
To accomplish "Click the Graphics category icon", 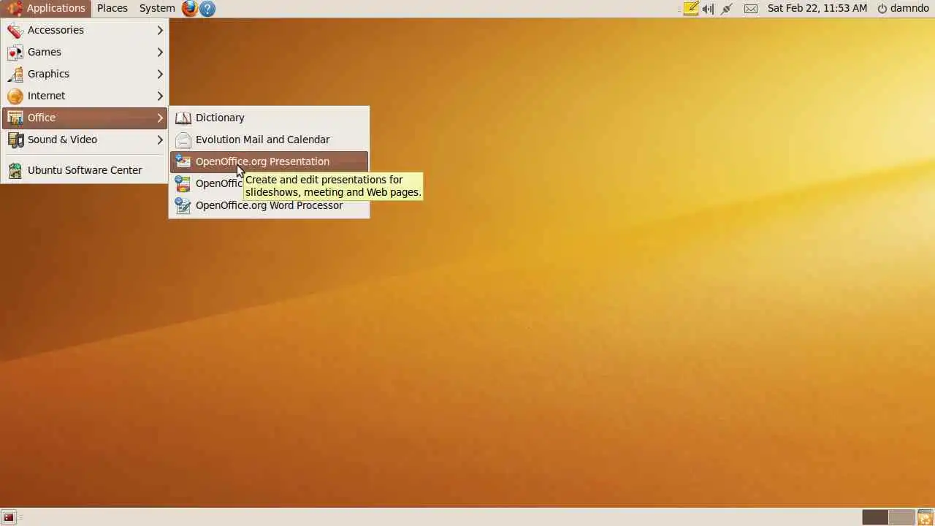I will click(x=15, y=74).
